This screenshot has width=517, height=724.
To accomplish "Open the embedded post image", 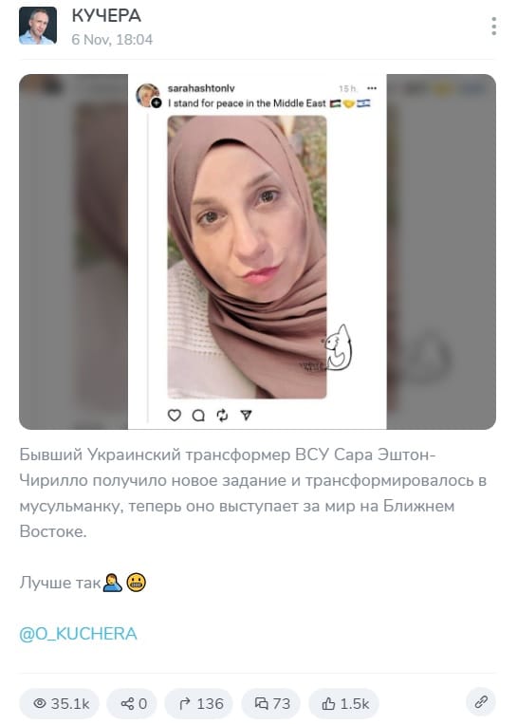I will (258, 251).
